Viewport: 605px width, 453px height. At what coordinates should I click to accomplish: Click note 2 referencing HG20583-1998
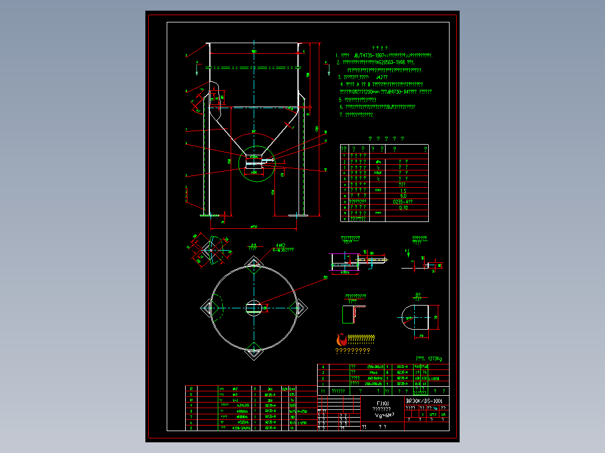click(x=375, y=62)
